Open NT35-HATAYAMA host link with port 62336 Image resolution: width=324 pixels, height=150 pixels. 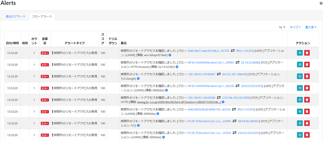211,86
